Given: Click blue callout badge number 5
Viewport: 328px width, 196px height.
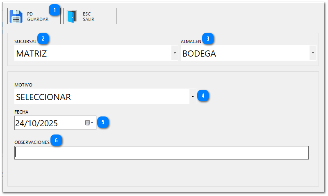Looking at the screenshot, I should point(103,122).
